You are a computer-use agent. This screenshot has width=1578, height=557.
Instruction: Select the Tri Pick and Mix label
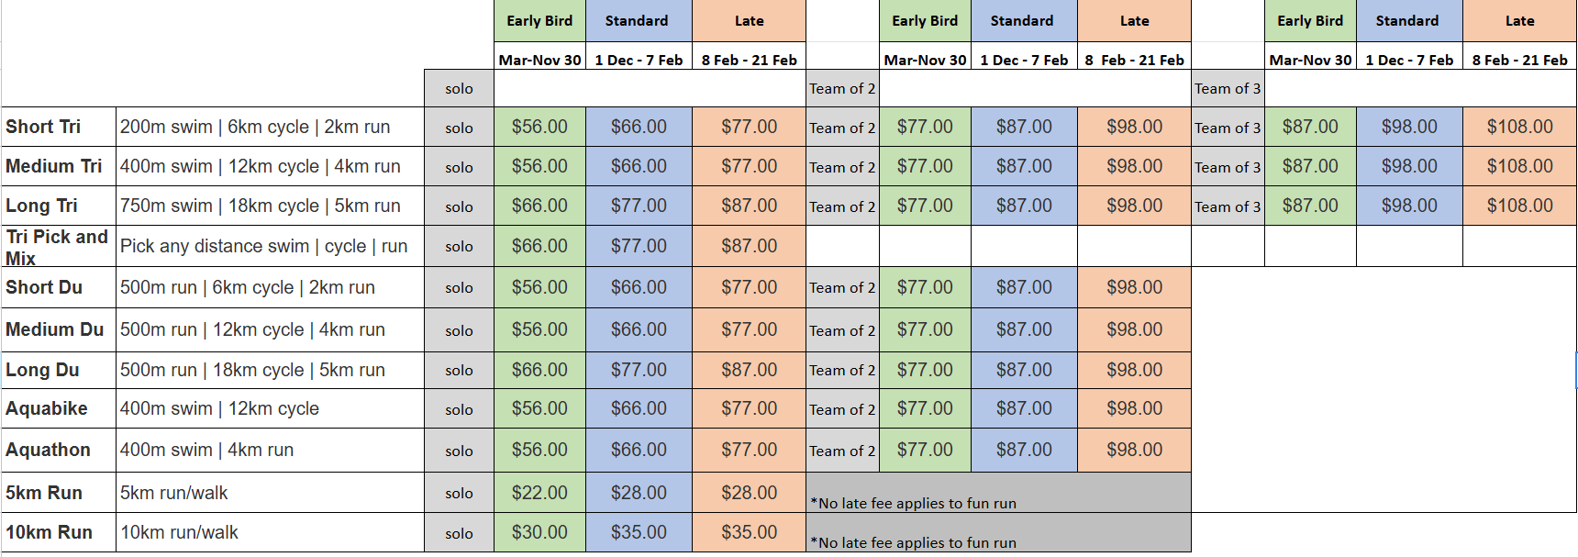point(59,247)
